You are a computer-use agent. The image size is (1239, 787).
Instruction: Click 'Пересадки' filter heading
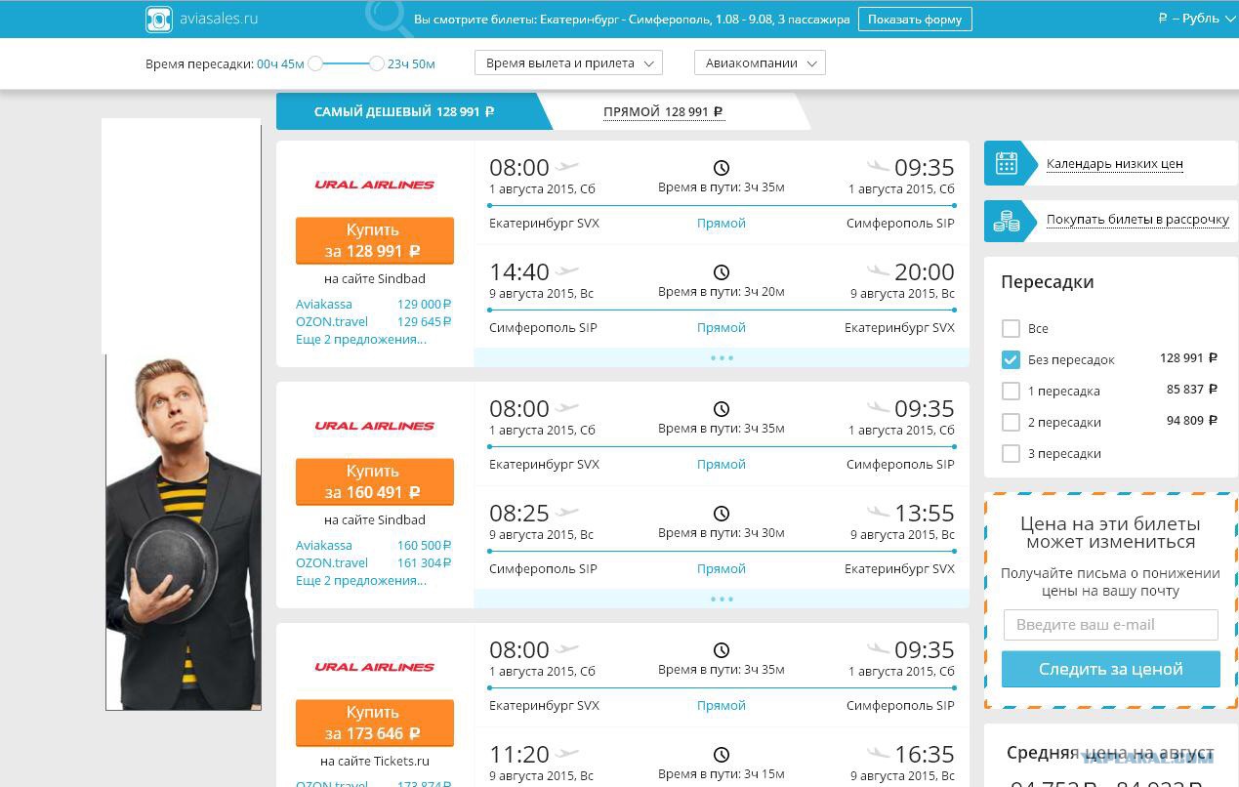pyautogui.click(x=1048, y=282)
